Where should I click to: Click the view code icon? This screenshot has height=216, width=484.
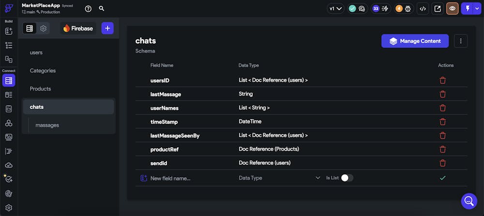(423, 9)
